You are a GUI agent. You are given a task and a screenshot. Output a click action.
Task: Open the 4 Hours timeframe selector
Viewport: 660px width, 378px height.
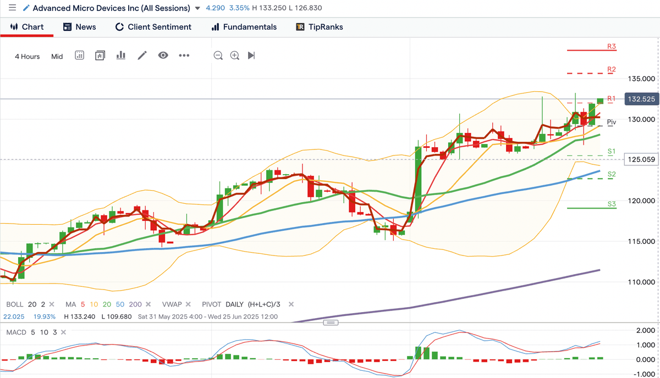[x=27, y=56]
